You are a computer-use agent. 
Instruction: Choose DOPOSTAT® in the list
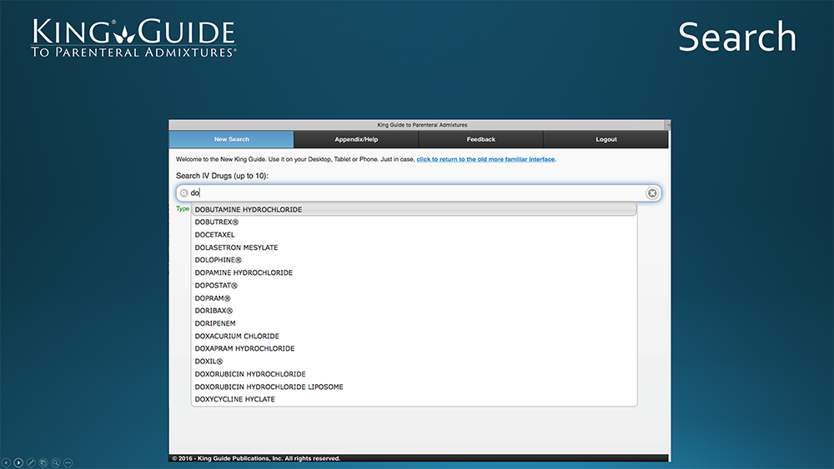[x=414, y=285]
